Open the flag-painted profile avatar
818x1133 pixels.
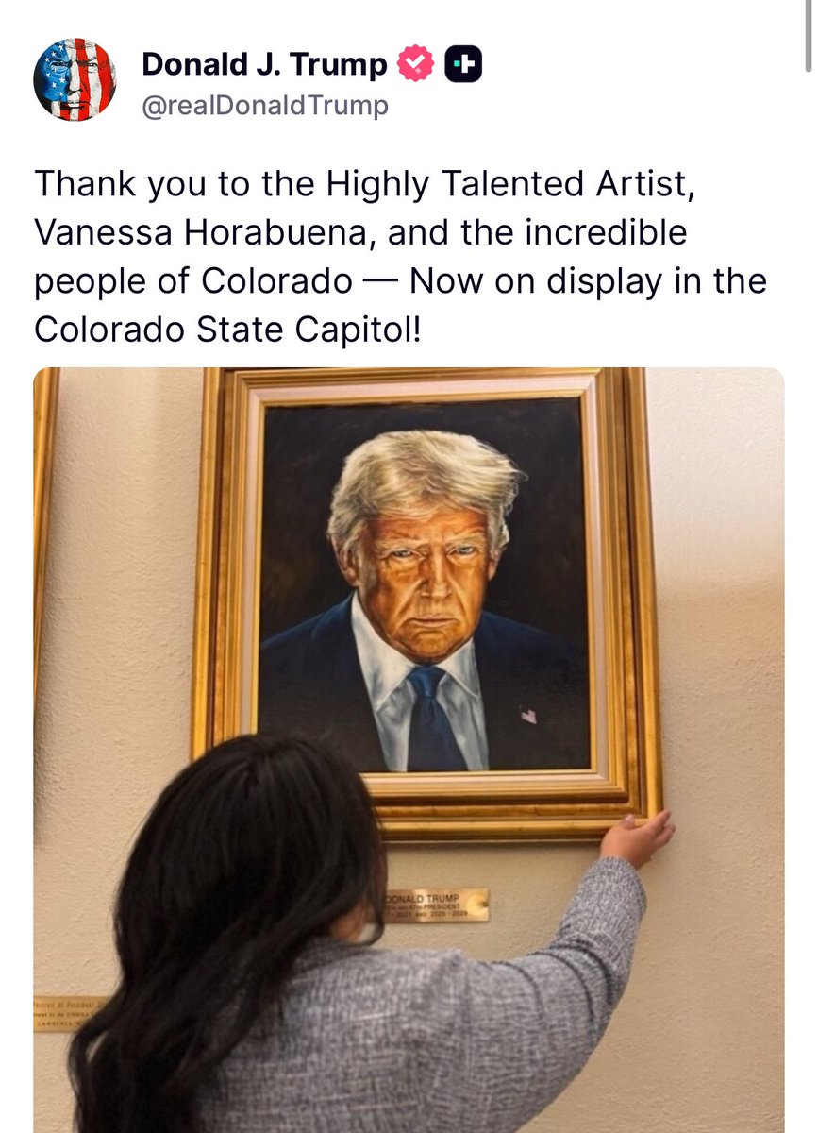tap(75, 79)
